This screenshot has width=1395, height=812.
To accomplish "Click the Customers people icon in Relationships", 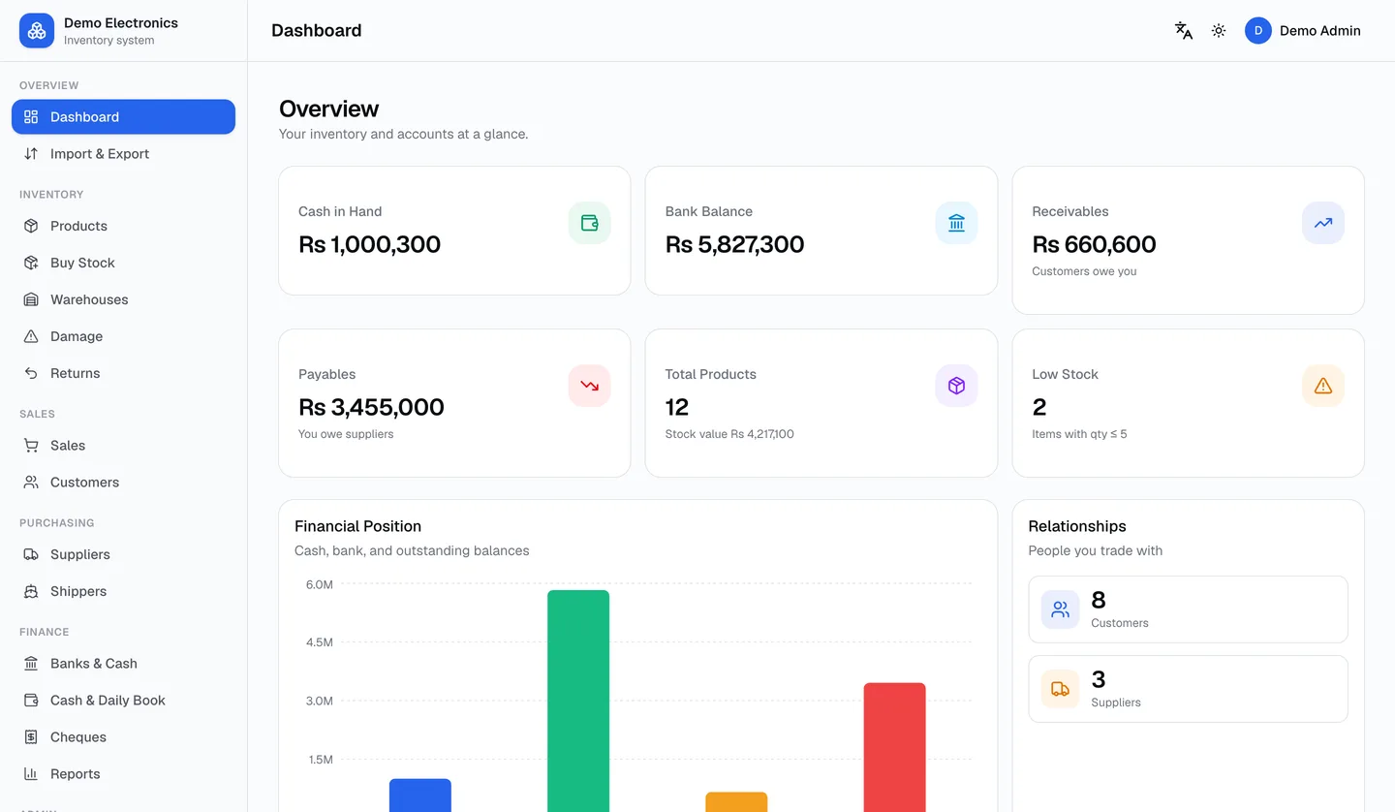I will 1061,609.
